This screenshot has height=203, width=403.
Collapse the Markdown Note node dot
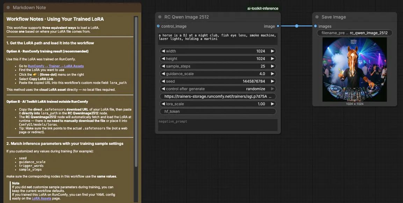[8, 7]
